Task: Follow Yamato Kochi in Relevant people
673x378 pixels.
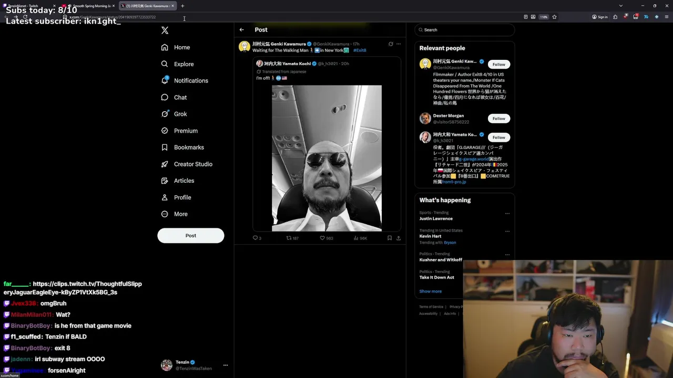Action: 499,138
